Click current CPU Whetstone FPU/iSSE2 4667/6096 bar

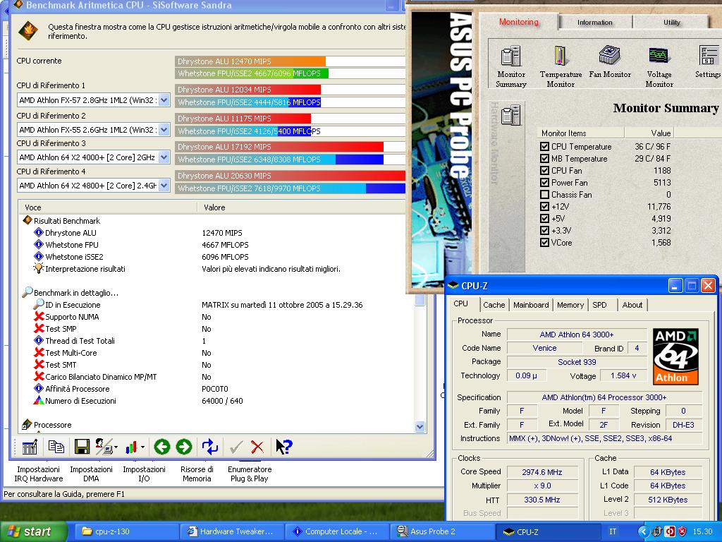[252, 73]
